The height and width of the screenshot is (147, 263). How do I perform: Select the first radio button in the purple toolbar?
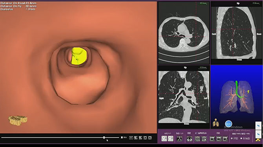pos(232,138)
